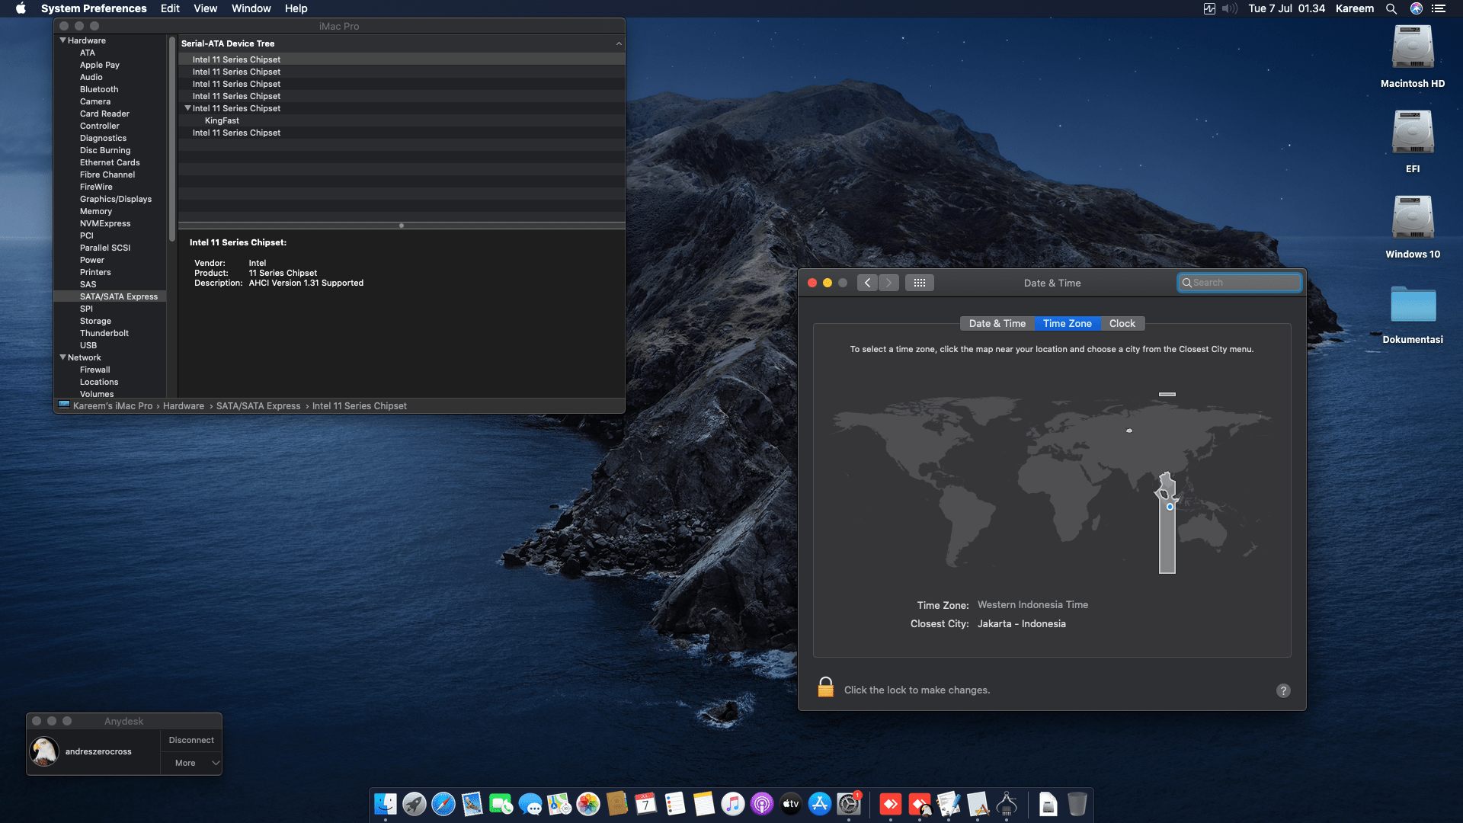
Task: Switch to the Date & Time tab
Action: tap(997, 324)
